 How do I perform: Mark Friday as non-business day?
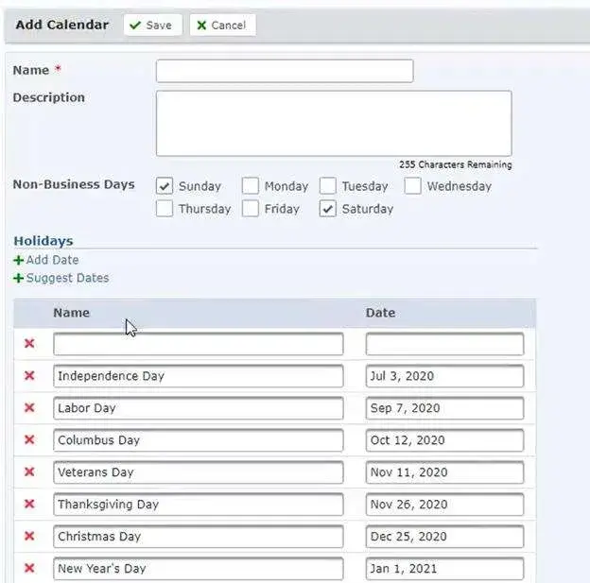tap(251, 209)
